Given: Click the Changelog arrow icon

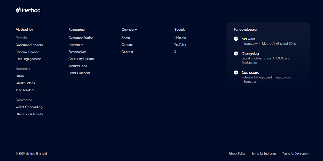Looking at the screenshot, I should pyautogui.click(x=236, y=53).
